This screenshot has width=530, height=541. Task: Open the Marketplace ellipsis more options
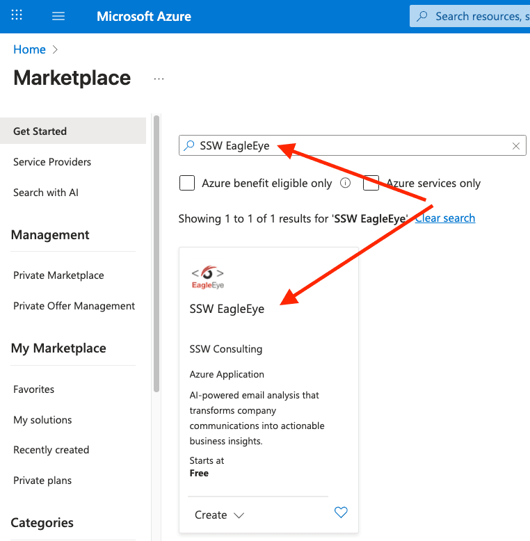click(x=159, y=79)
